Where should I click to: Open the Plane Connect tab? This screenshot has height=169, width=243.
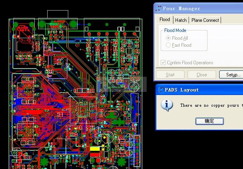(205, 20)
